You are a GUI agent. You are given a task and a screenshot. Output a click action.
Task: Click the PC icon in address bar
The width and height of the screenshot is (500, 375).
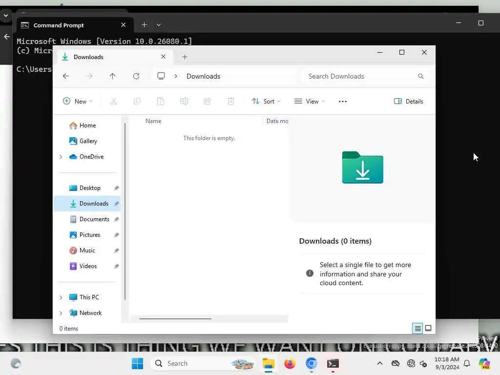(161, 76)
